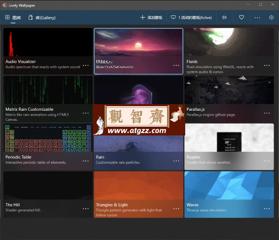Click the heart favorite icon
279x240 pixels.
pos(241,17)
